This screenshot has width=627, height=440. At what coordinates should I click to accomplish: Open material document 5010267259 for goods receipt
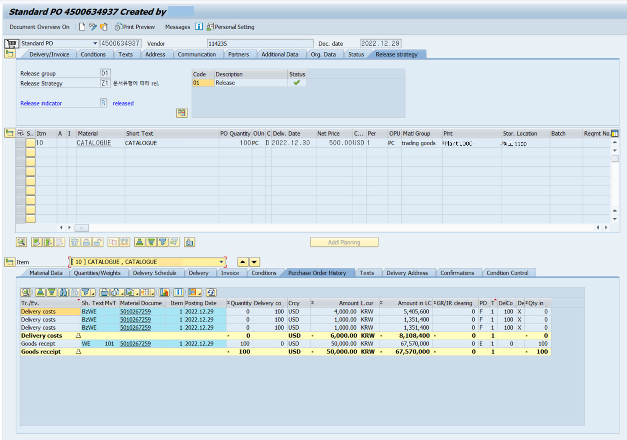pyautogui.click(x=135, y=344)
